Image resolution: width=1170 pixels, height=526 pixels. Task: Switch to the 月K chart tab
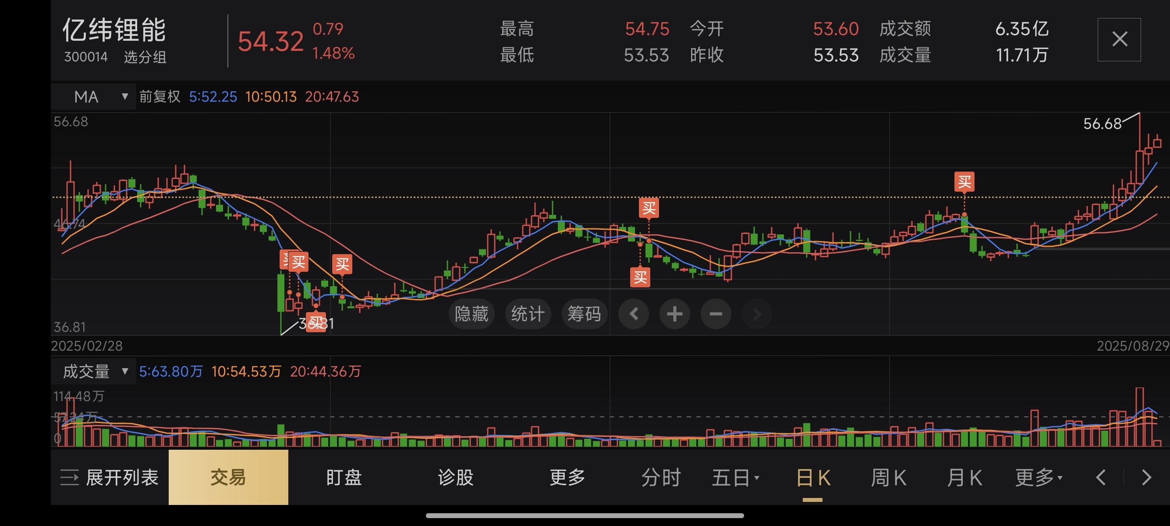964,477
